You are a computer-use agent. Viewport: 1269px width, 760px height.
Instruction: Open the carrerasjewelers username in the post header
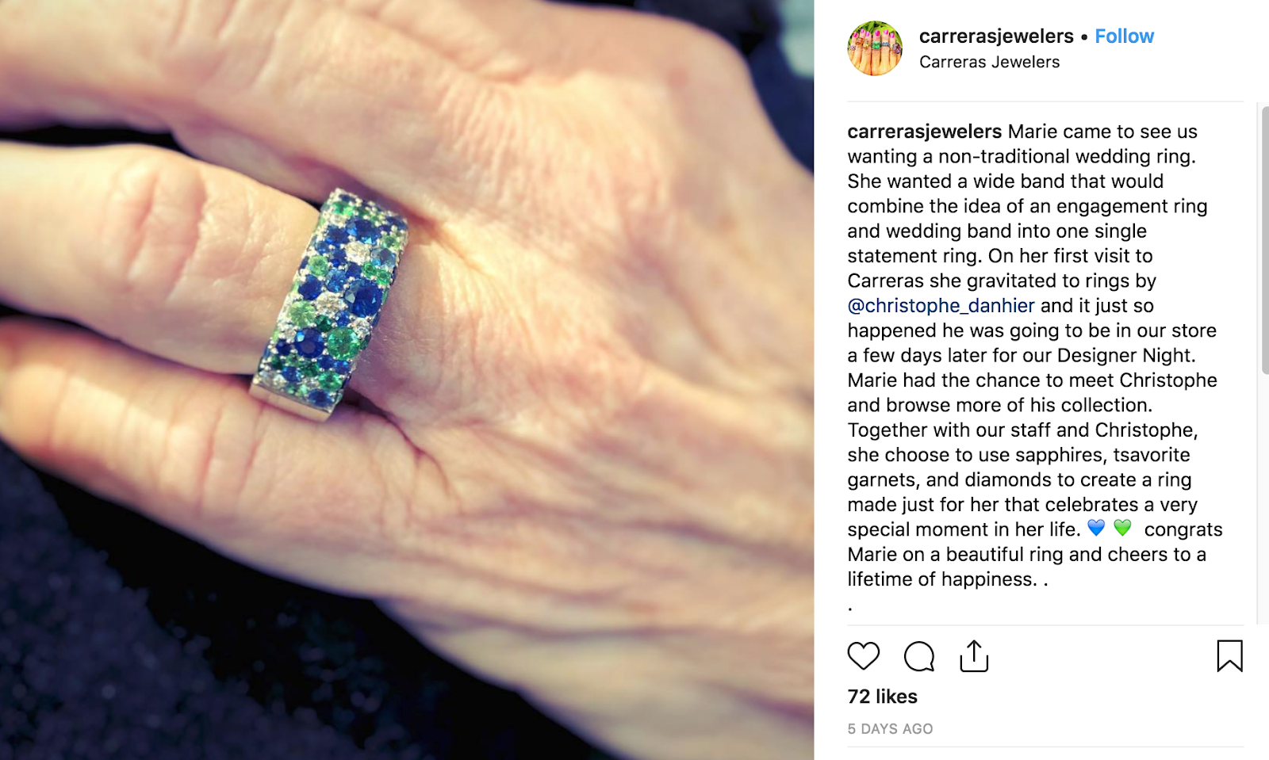pyautogui.click(x=996, y=36)
